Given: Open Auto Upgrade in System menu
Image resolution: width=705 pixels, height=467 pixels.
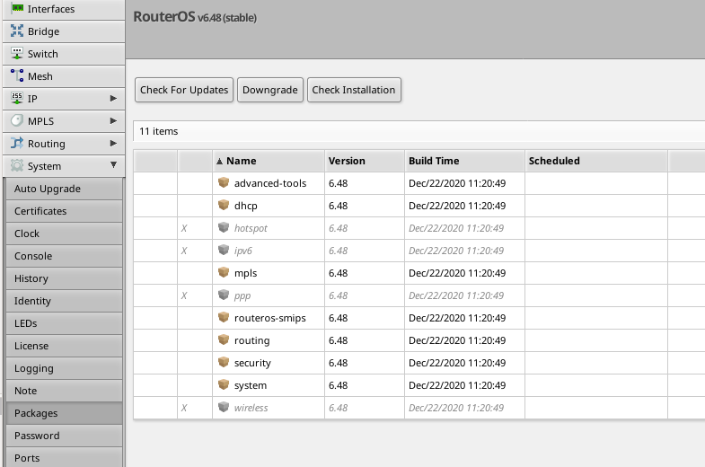Looking at the screenshot, I should (x=64, y=189).
